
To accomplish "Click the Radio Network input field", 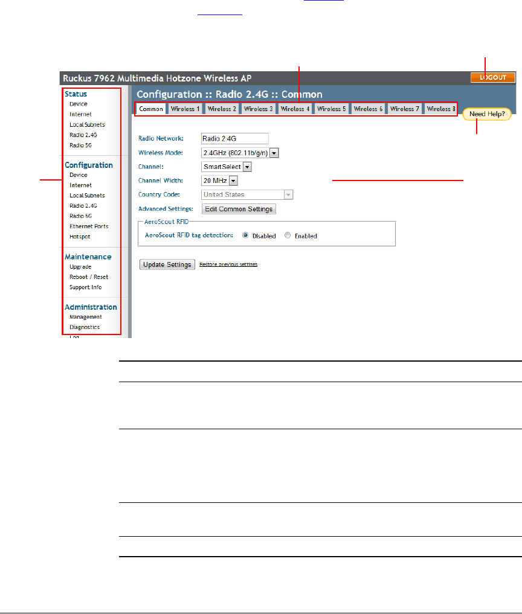I will click(235, 139).
